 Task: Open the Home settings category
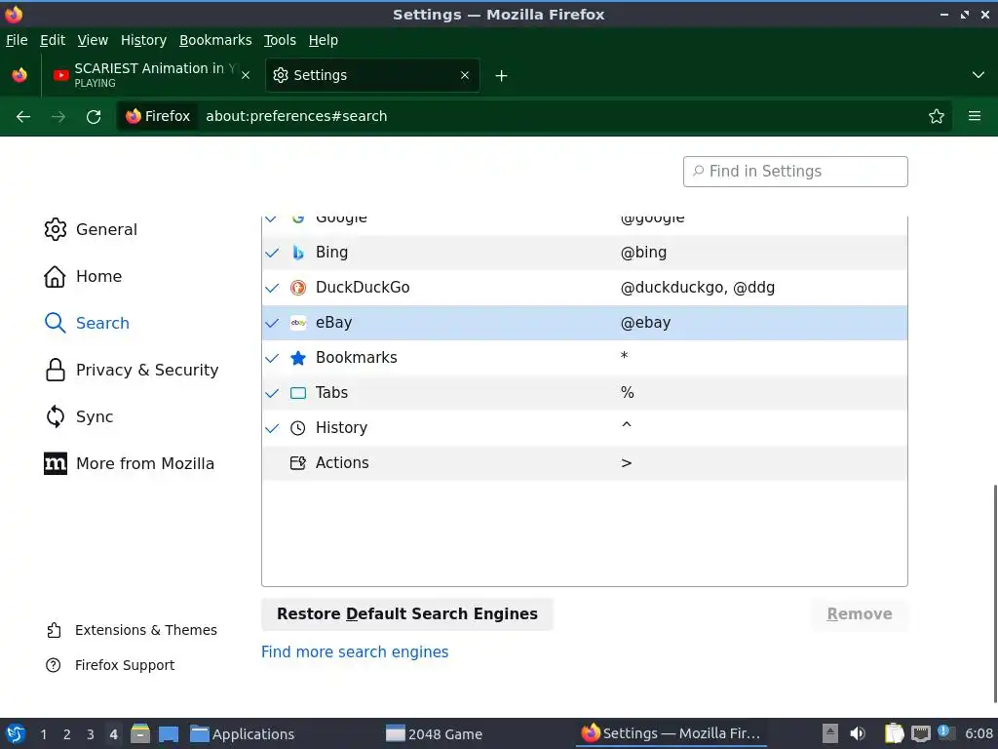click(83, 276)
